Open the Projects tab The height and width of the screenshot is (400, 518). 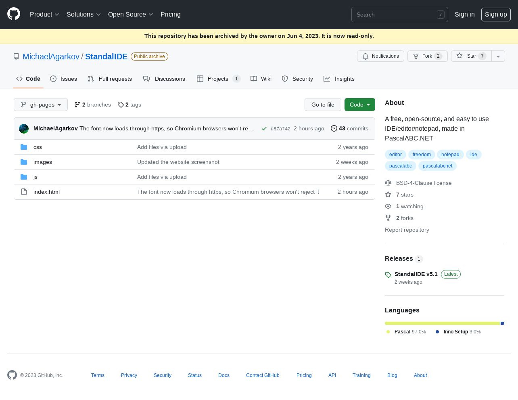click(218, 79)
